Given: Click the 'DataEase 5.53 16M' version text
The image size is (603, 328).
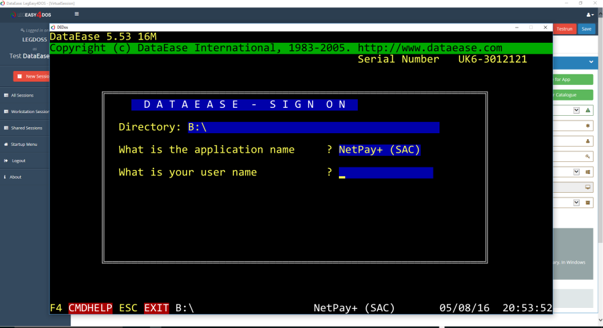Looking at the screenshot, I should tap(103, 37).
